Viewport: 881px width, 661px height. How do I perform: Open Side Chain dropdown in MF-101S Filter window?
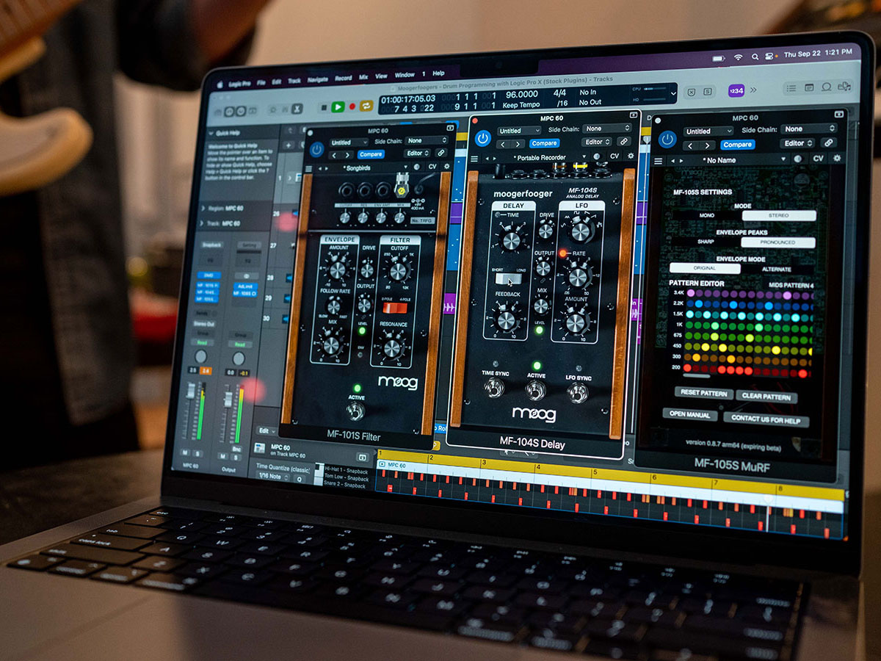[427, 141]
